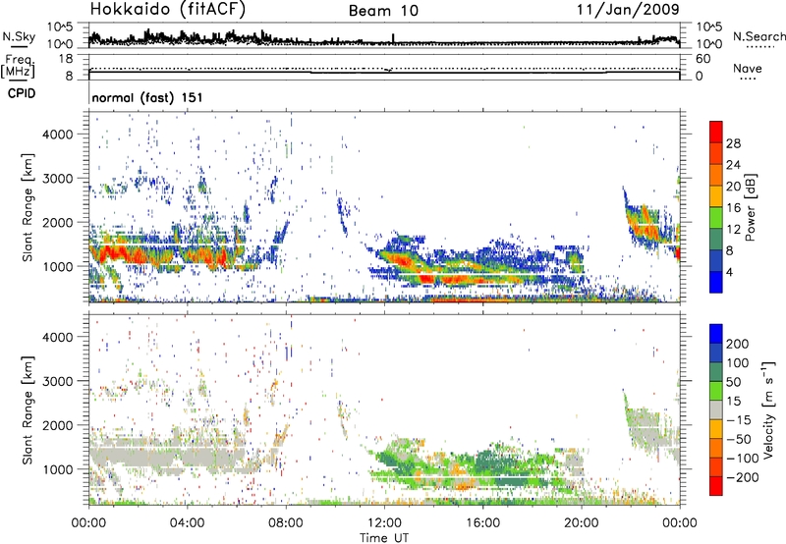Click the date '11/Jan/2009'
Image resolution: width=786 pixels, height=544 pixels.
point(628,9)
